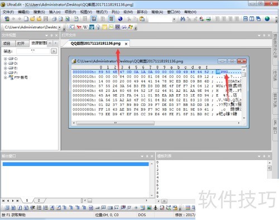The width and height of the screenshot is (279, 220).
Task: Click the DOS entry in status bar
Action: pos(142,215)
